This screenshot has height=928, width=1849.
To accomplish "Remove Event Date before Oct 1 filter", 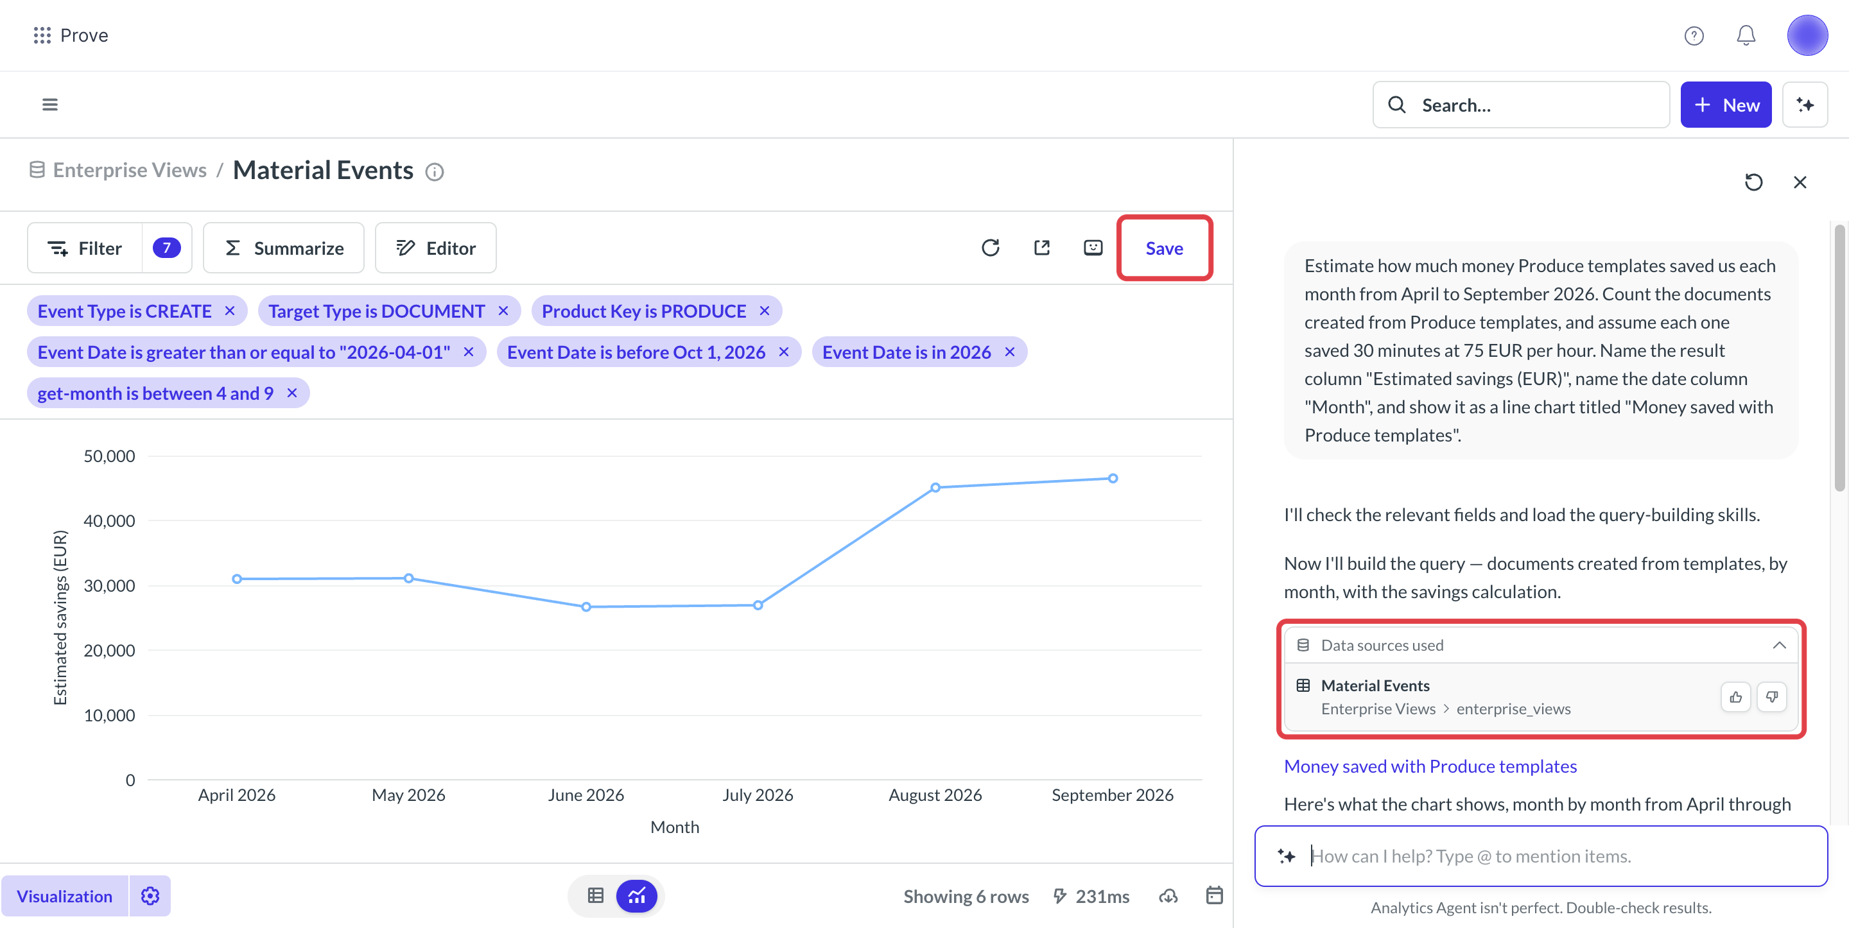I will pyautogui.click(x=784, y=352).
